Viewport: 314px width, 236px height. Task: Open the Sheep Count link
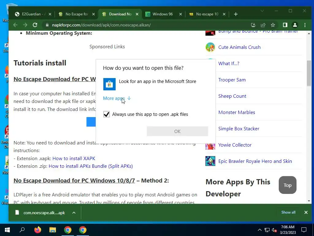[x=232, y=96]
